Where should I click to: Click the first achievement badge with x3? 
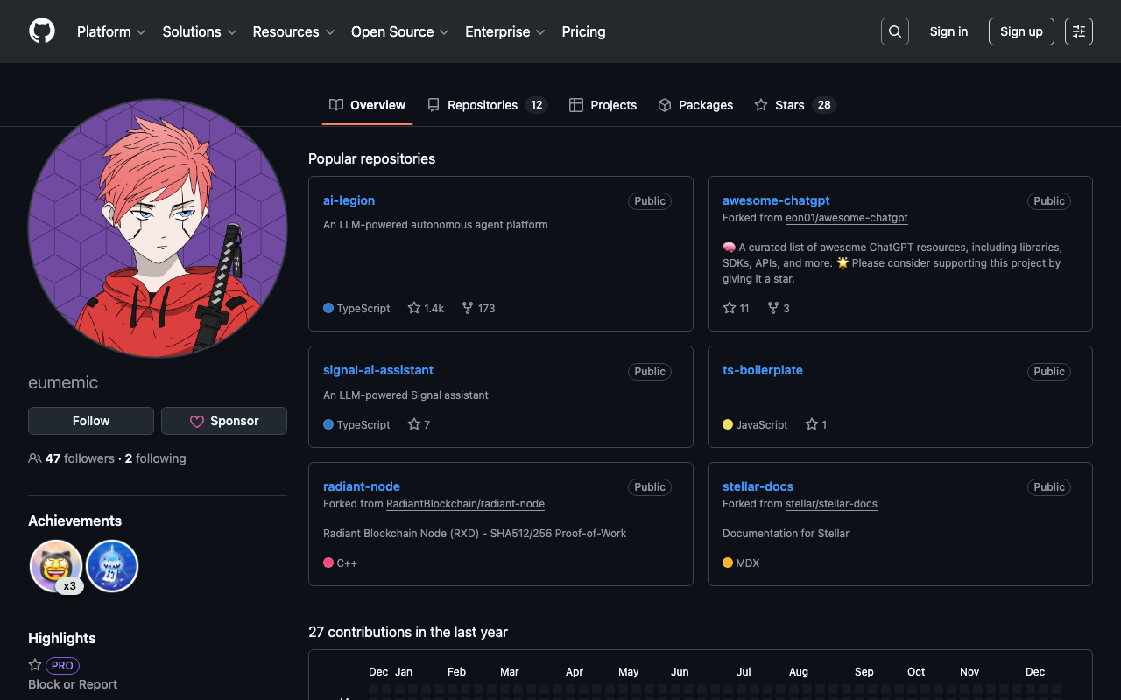(x=56, y=566)
